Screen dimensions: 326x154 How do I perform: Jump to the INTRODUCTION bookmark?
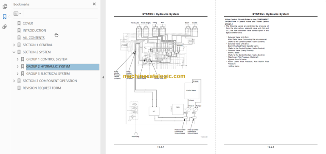[34, 31]
